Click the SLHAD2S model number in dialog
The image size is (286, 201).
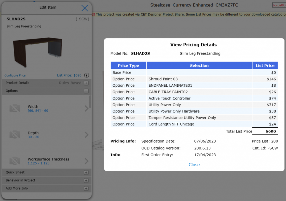140,53
